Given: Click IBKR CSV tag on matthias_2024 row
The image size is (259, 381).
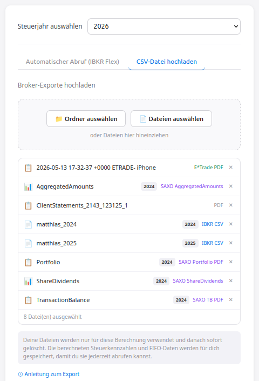Looking at the screenshot, I should pos(213,224).
